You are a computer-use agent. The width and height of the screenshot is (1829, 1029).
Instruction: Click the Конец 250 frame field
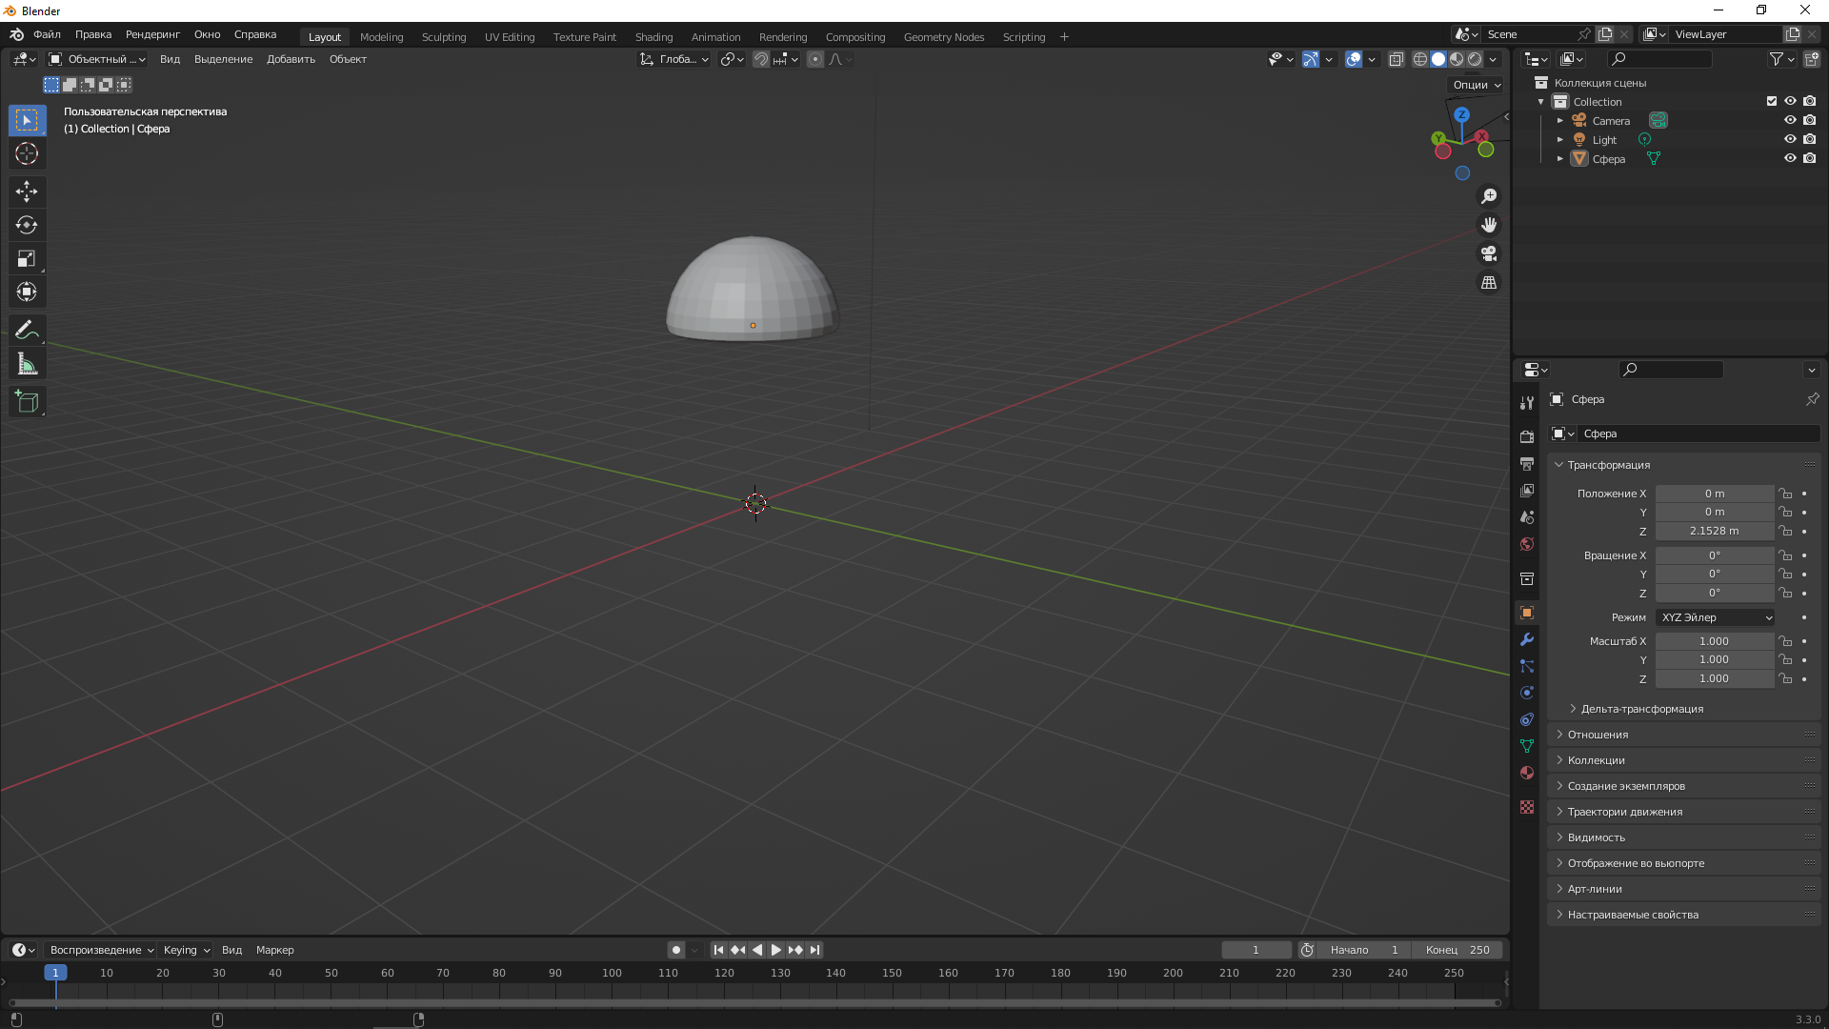pyautogui.click(x=1457, y=950)
